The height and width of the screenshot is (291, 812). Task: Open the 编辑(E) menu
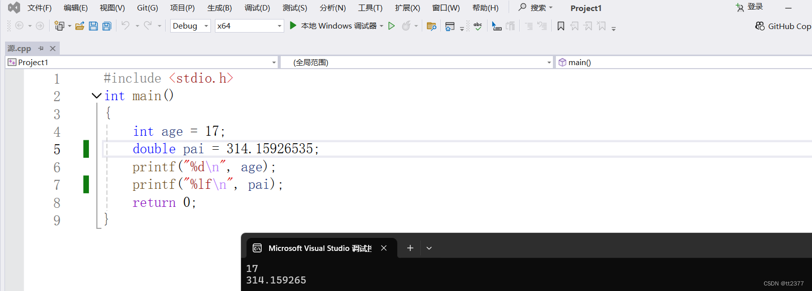76,8
